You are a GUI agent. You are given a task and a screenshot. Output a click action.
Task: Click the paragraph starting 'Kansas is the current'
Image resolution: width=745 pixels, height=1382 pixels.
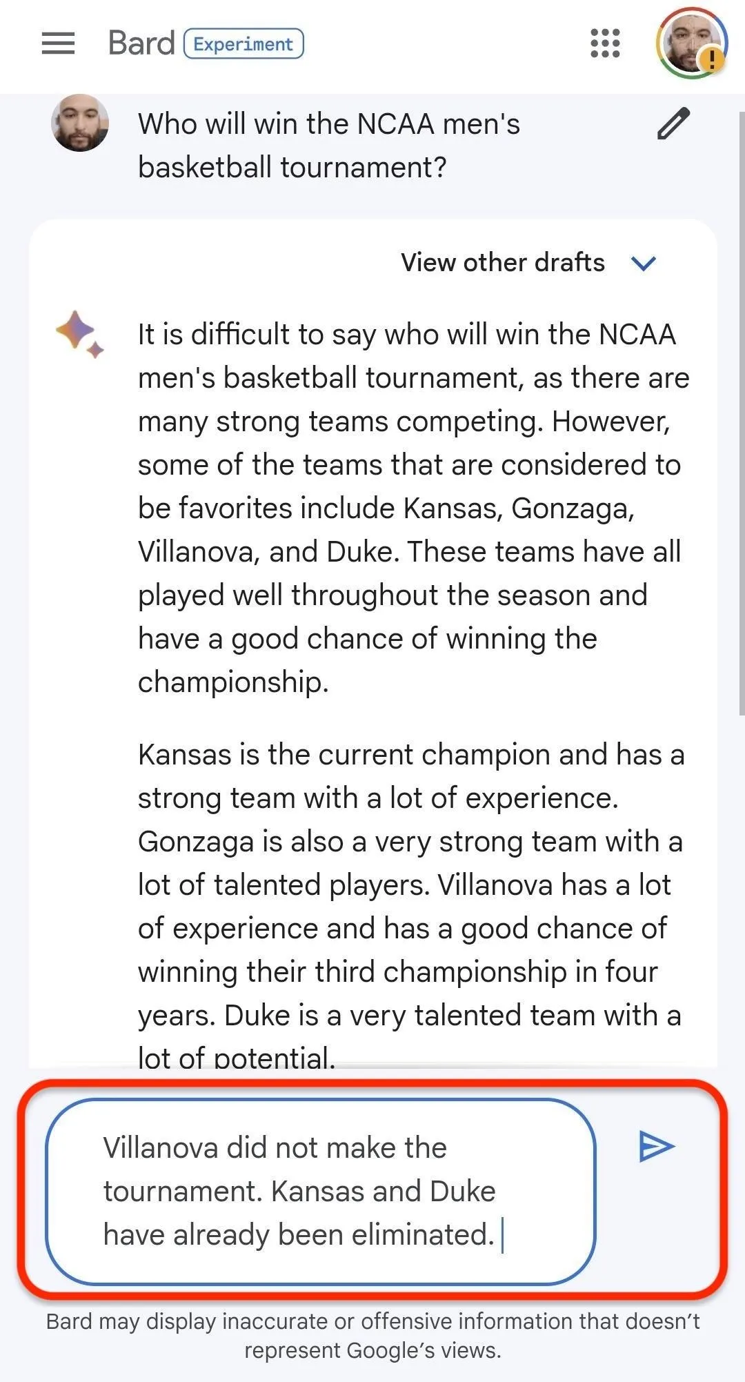pyautogui.click(x=411, y=905)
